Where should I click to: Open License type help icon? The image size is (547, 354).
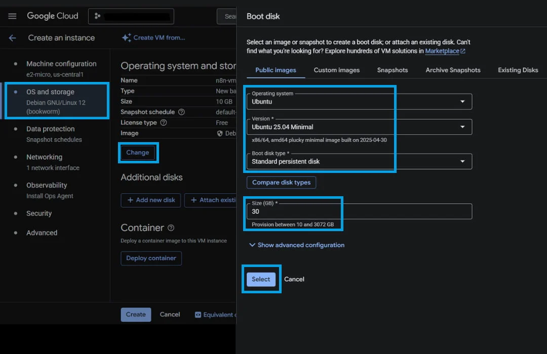tap(163, 123)
